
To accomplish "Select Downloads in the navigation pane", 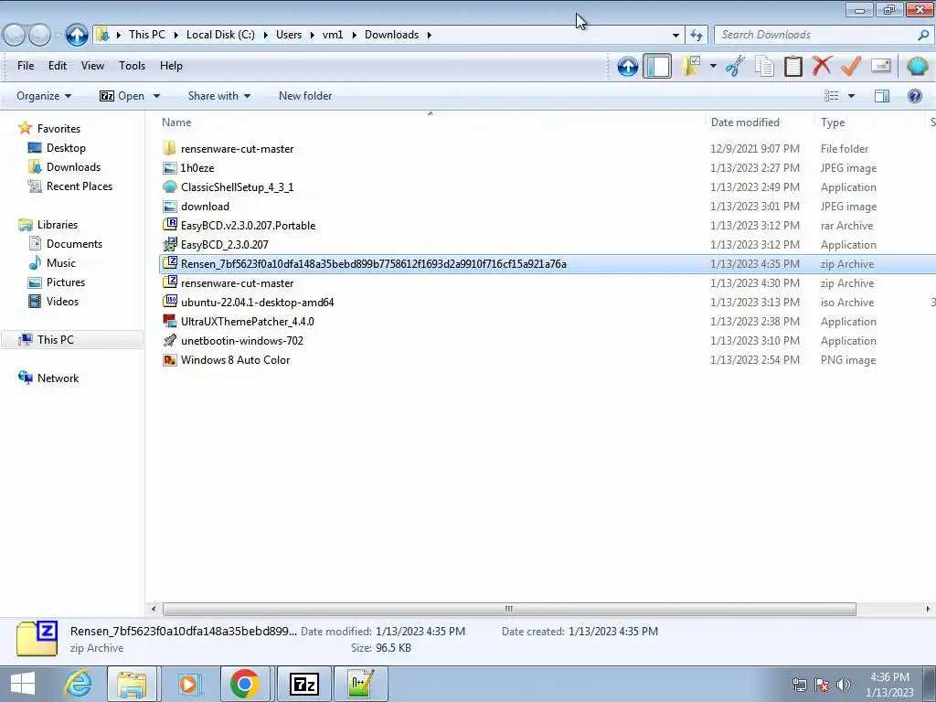I will (73, 167).
